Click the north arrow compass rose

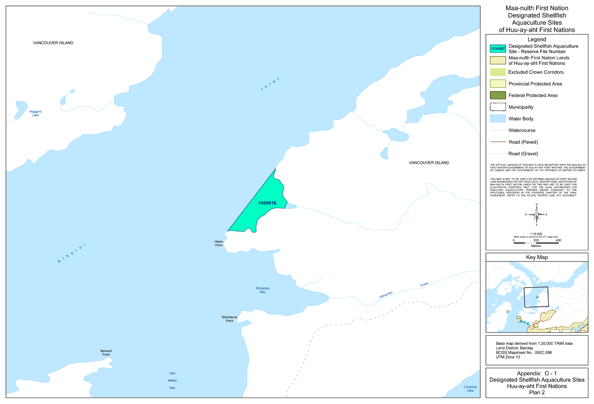tap(537, 215)
